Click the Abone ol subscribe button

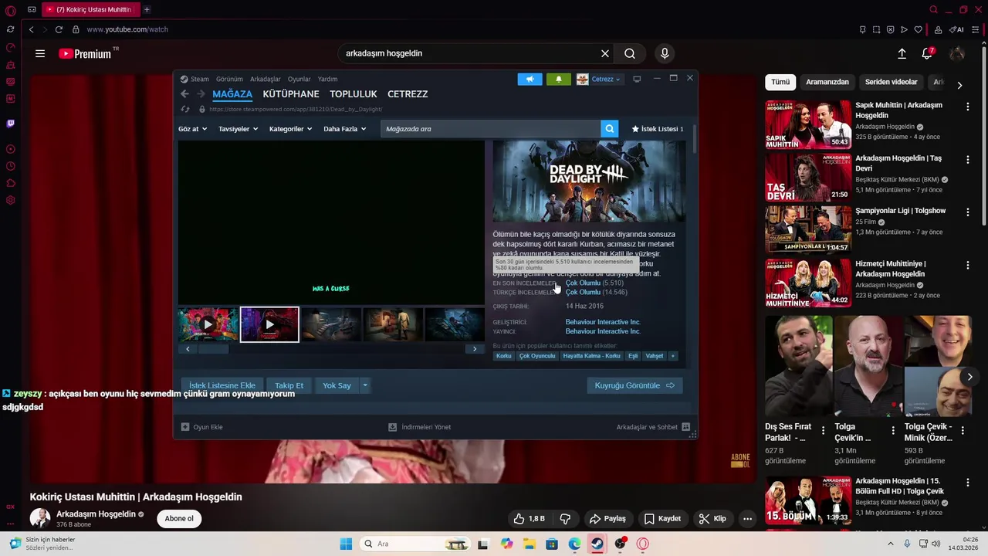179,519
